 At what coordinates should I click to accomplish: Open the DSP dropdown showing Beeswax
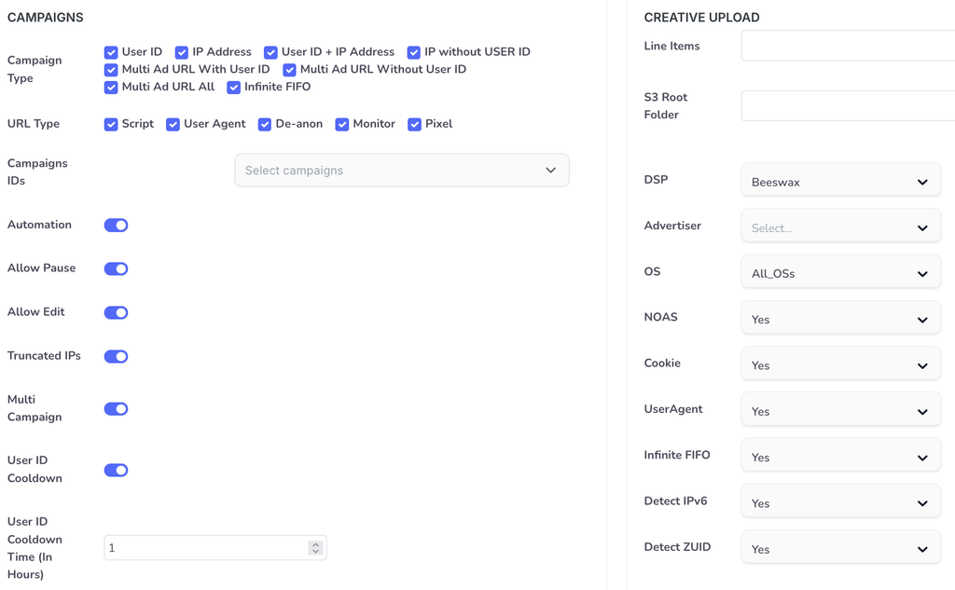click(840, 182)
